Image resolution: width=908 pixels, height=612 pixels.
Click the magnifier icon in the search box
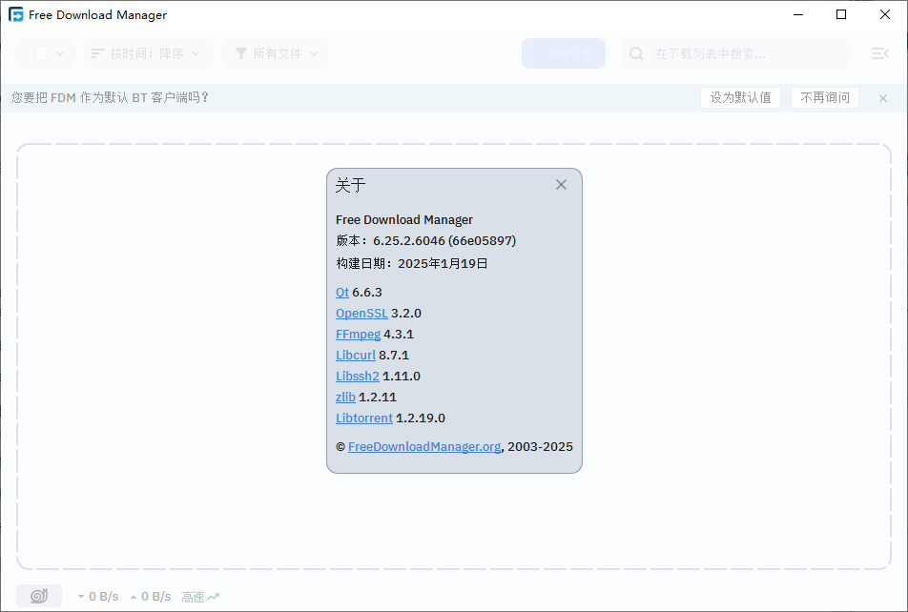pyautogui.click(x=635, y=53)
